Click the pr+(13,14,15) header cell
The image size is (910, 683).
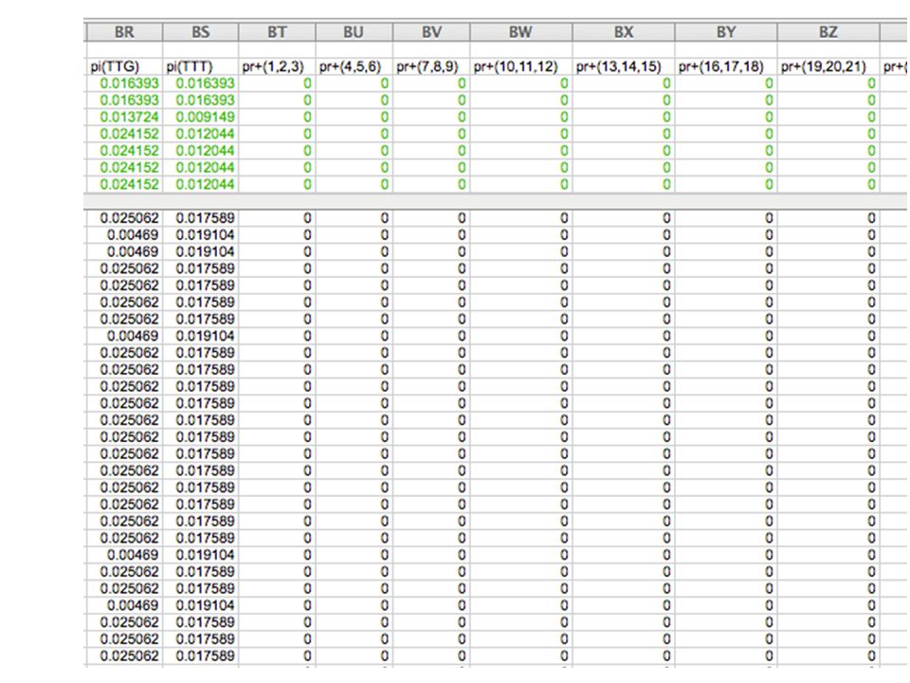[x=624, y=66]
